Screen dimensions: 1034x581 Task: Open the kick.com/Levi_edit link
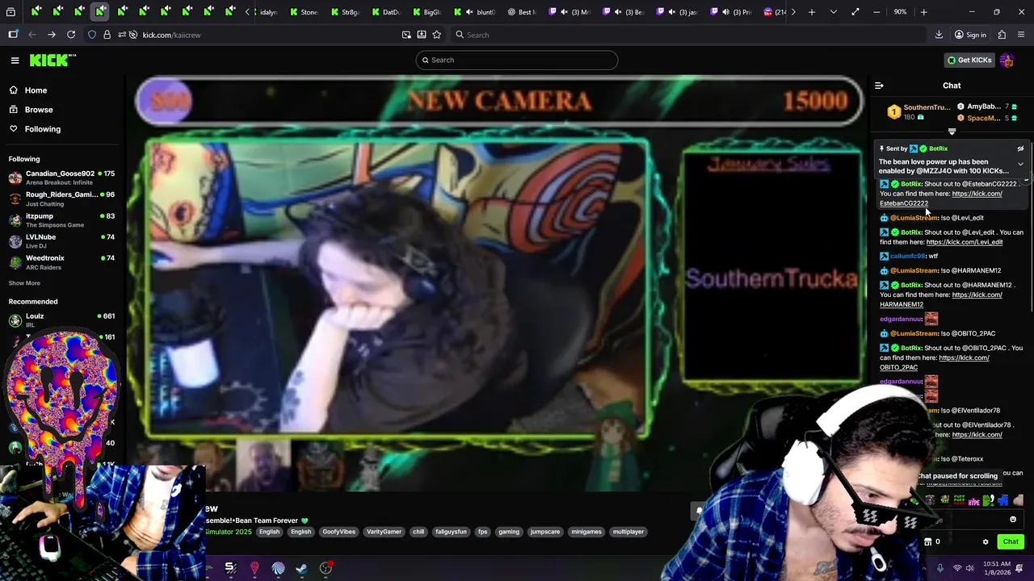[x=965, y=242]
